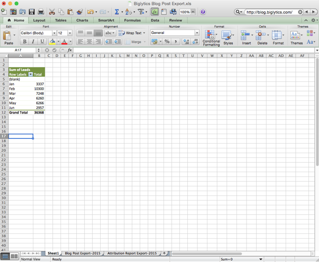Click the Filter funnel icon
This screenshot has height=262, width=319.
(141, 12)
